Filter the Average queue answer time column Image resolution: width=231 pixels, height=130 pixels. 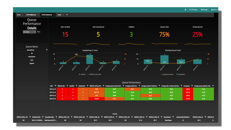tap(123, 86)
